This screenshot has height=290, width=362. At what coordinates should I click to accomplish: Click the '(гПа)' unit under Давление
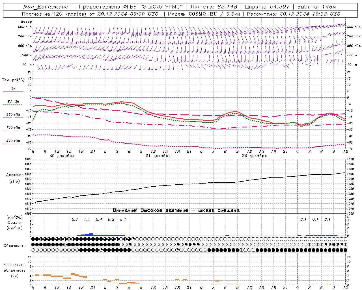15,182
